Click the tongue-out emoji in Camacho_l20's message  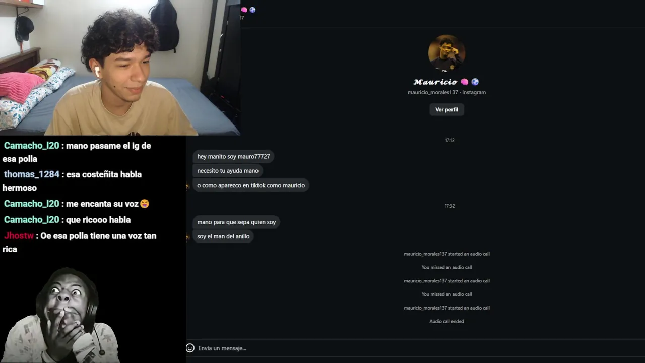point(145,204)
